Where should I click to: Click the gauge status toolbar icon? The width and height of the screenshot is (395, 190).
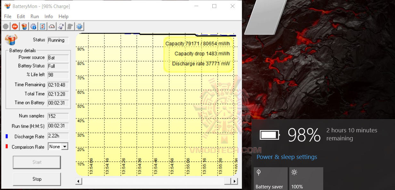(52, 26)
